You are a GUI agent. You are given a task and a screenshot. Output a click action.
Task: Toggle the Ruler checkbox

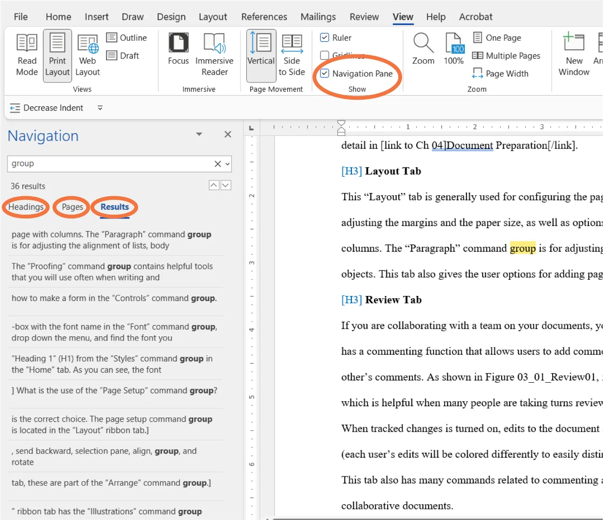point(325,38)
